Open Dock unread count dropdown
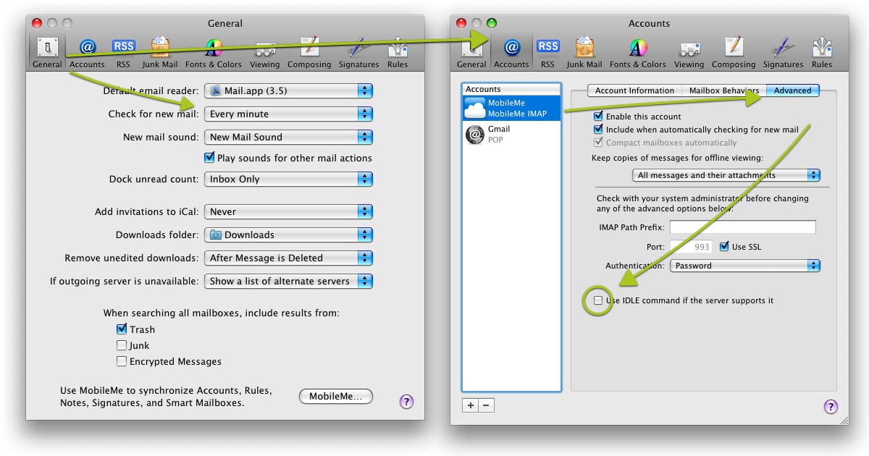The width and height of the screenshot is (869, 456). 288,179
